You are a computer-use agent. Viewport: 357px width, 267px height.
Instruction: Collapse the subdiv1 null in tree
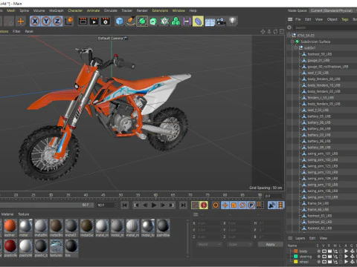295,47
